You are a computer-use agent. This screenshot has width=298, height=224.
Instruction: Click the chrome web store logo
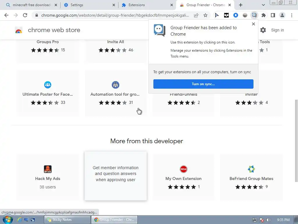[x=19, y=30]
